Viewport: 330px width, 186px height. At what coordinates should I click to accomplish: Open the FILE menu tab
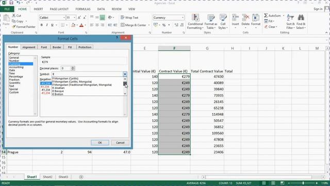7,9
